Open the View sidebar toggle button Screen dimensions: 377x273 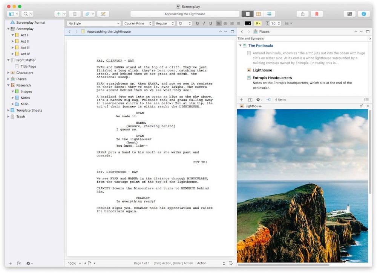pyautogui.click(x=13, y=14)
